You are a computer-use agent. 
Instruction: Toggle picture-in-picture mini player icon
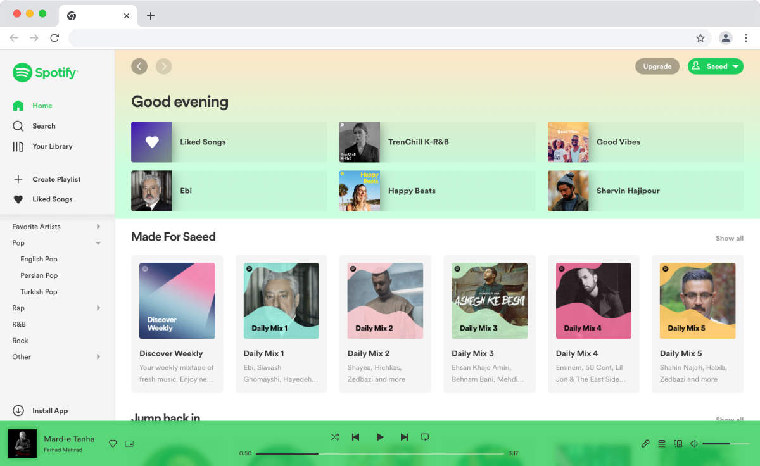[x=129, y=444]
